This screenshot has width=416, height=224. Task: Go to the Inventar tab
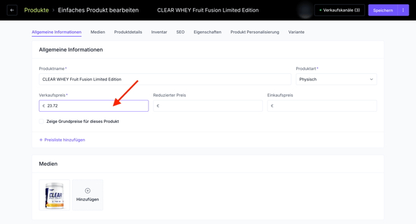click(x=159, y=32)
